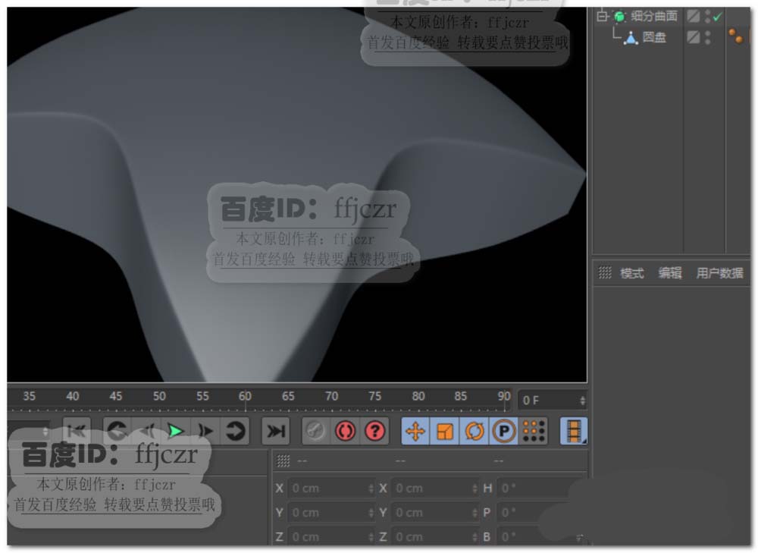
Task: Toggle visibility dots for 细分曲面
Action: tap(708, 17)
